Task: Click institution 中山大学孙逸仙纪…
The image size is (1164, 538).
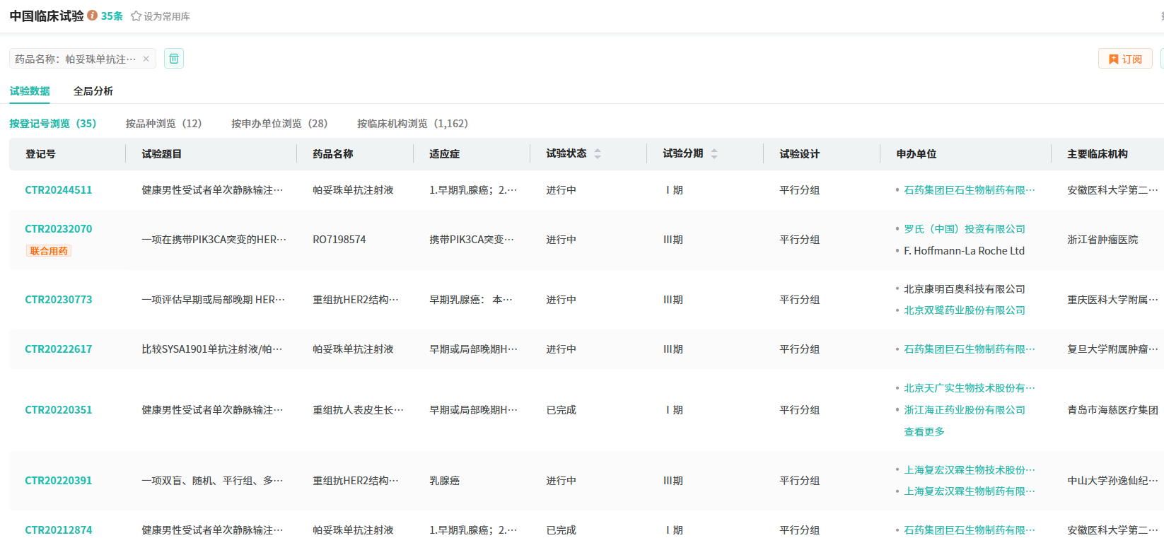Action: tap(1112, 481)
